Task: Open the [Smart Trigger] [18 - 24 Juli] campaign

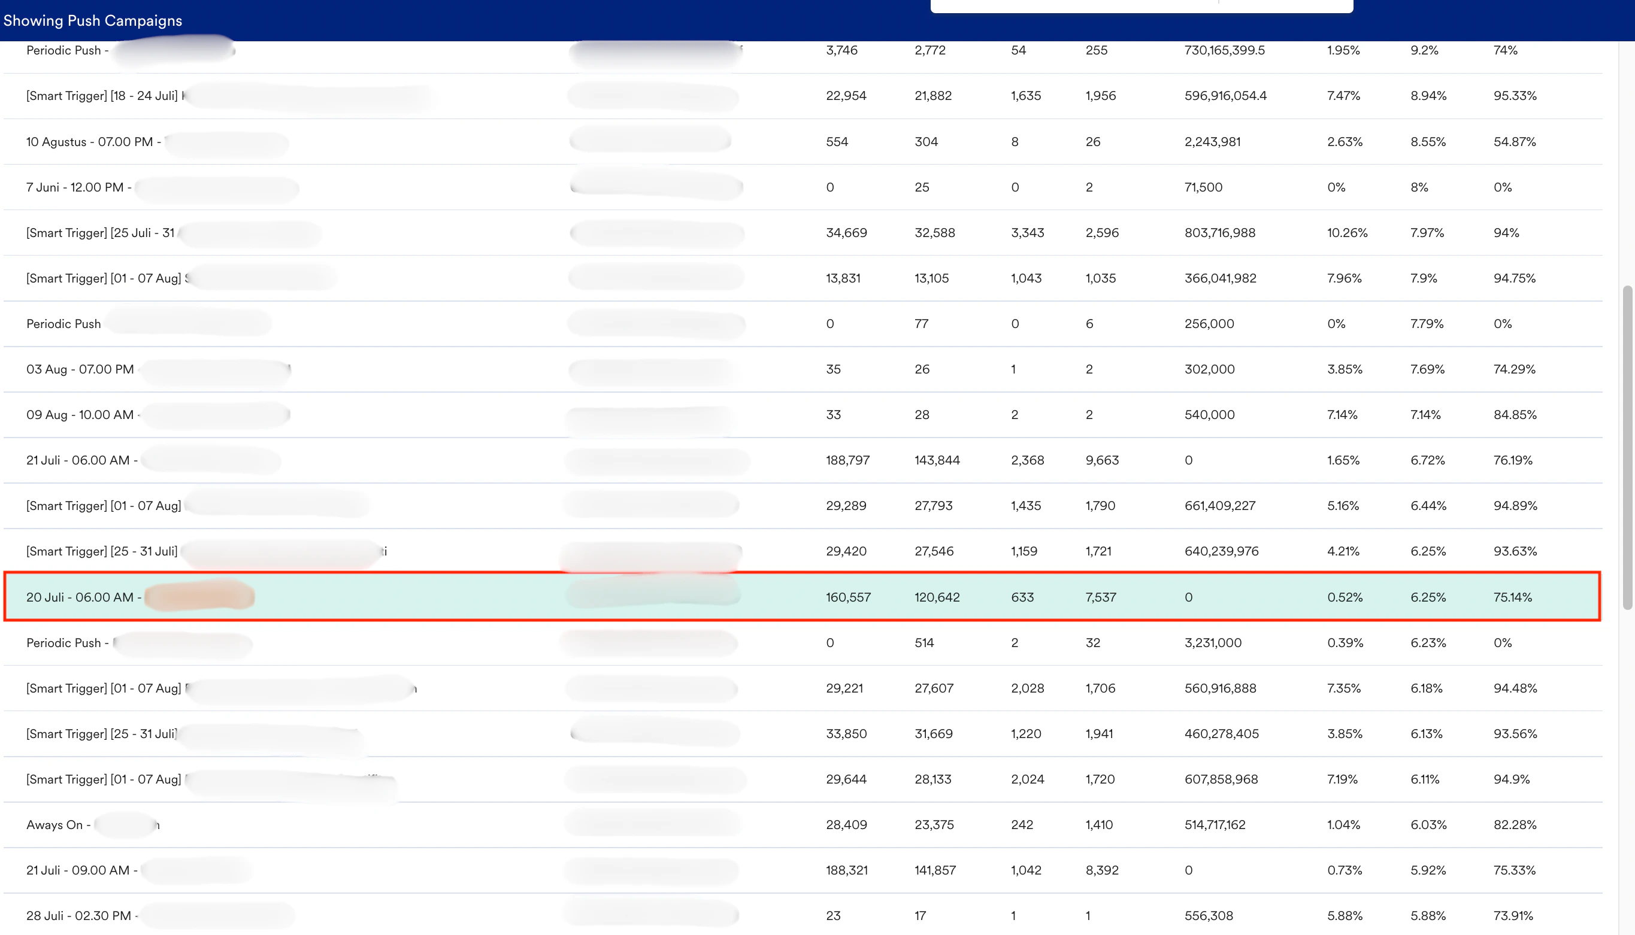Action: pos(103,96)
